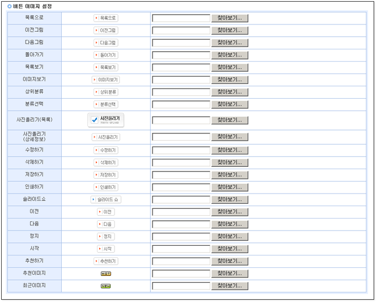
Task: Open file browser for 최근이미지 row
Action: pos(229,286)
